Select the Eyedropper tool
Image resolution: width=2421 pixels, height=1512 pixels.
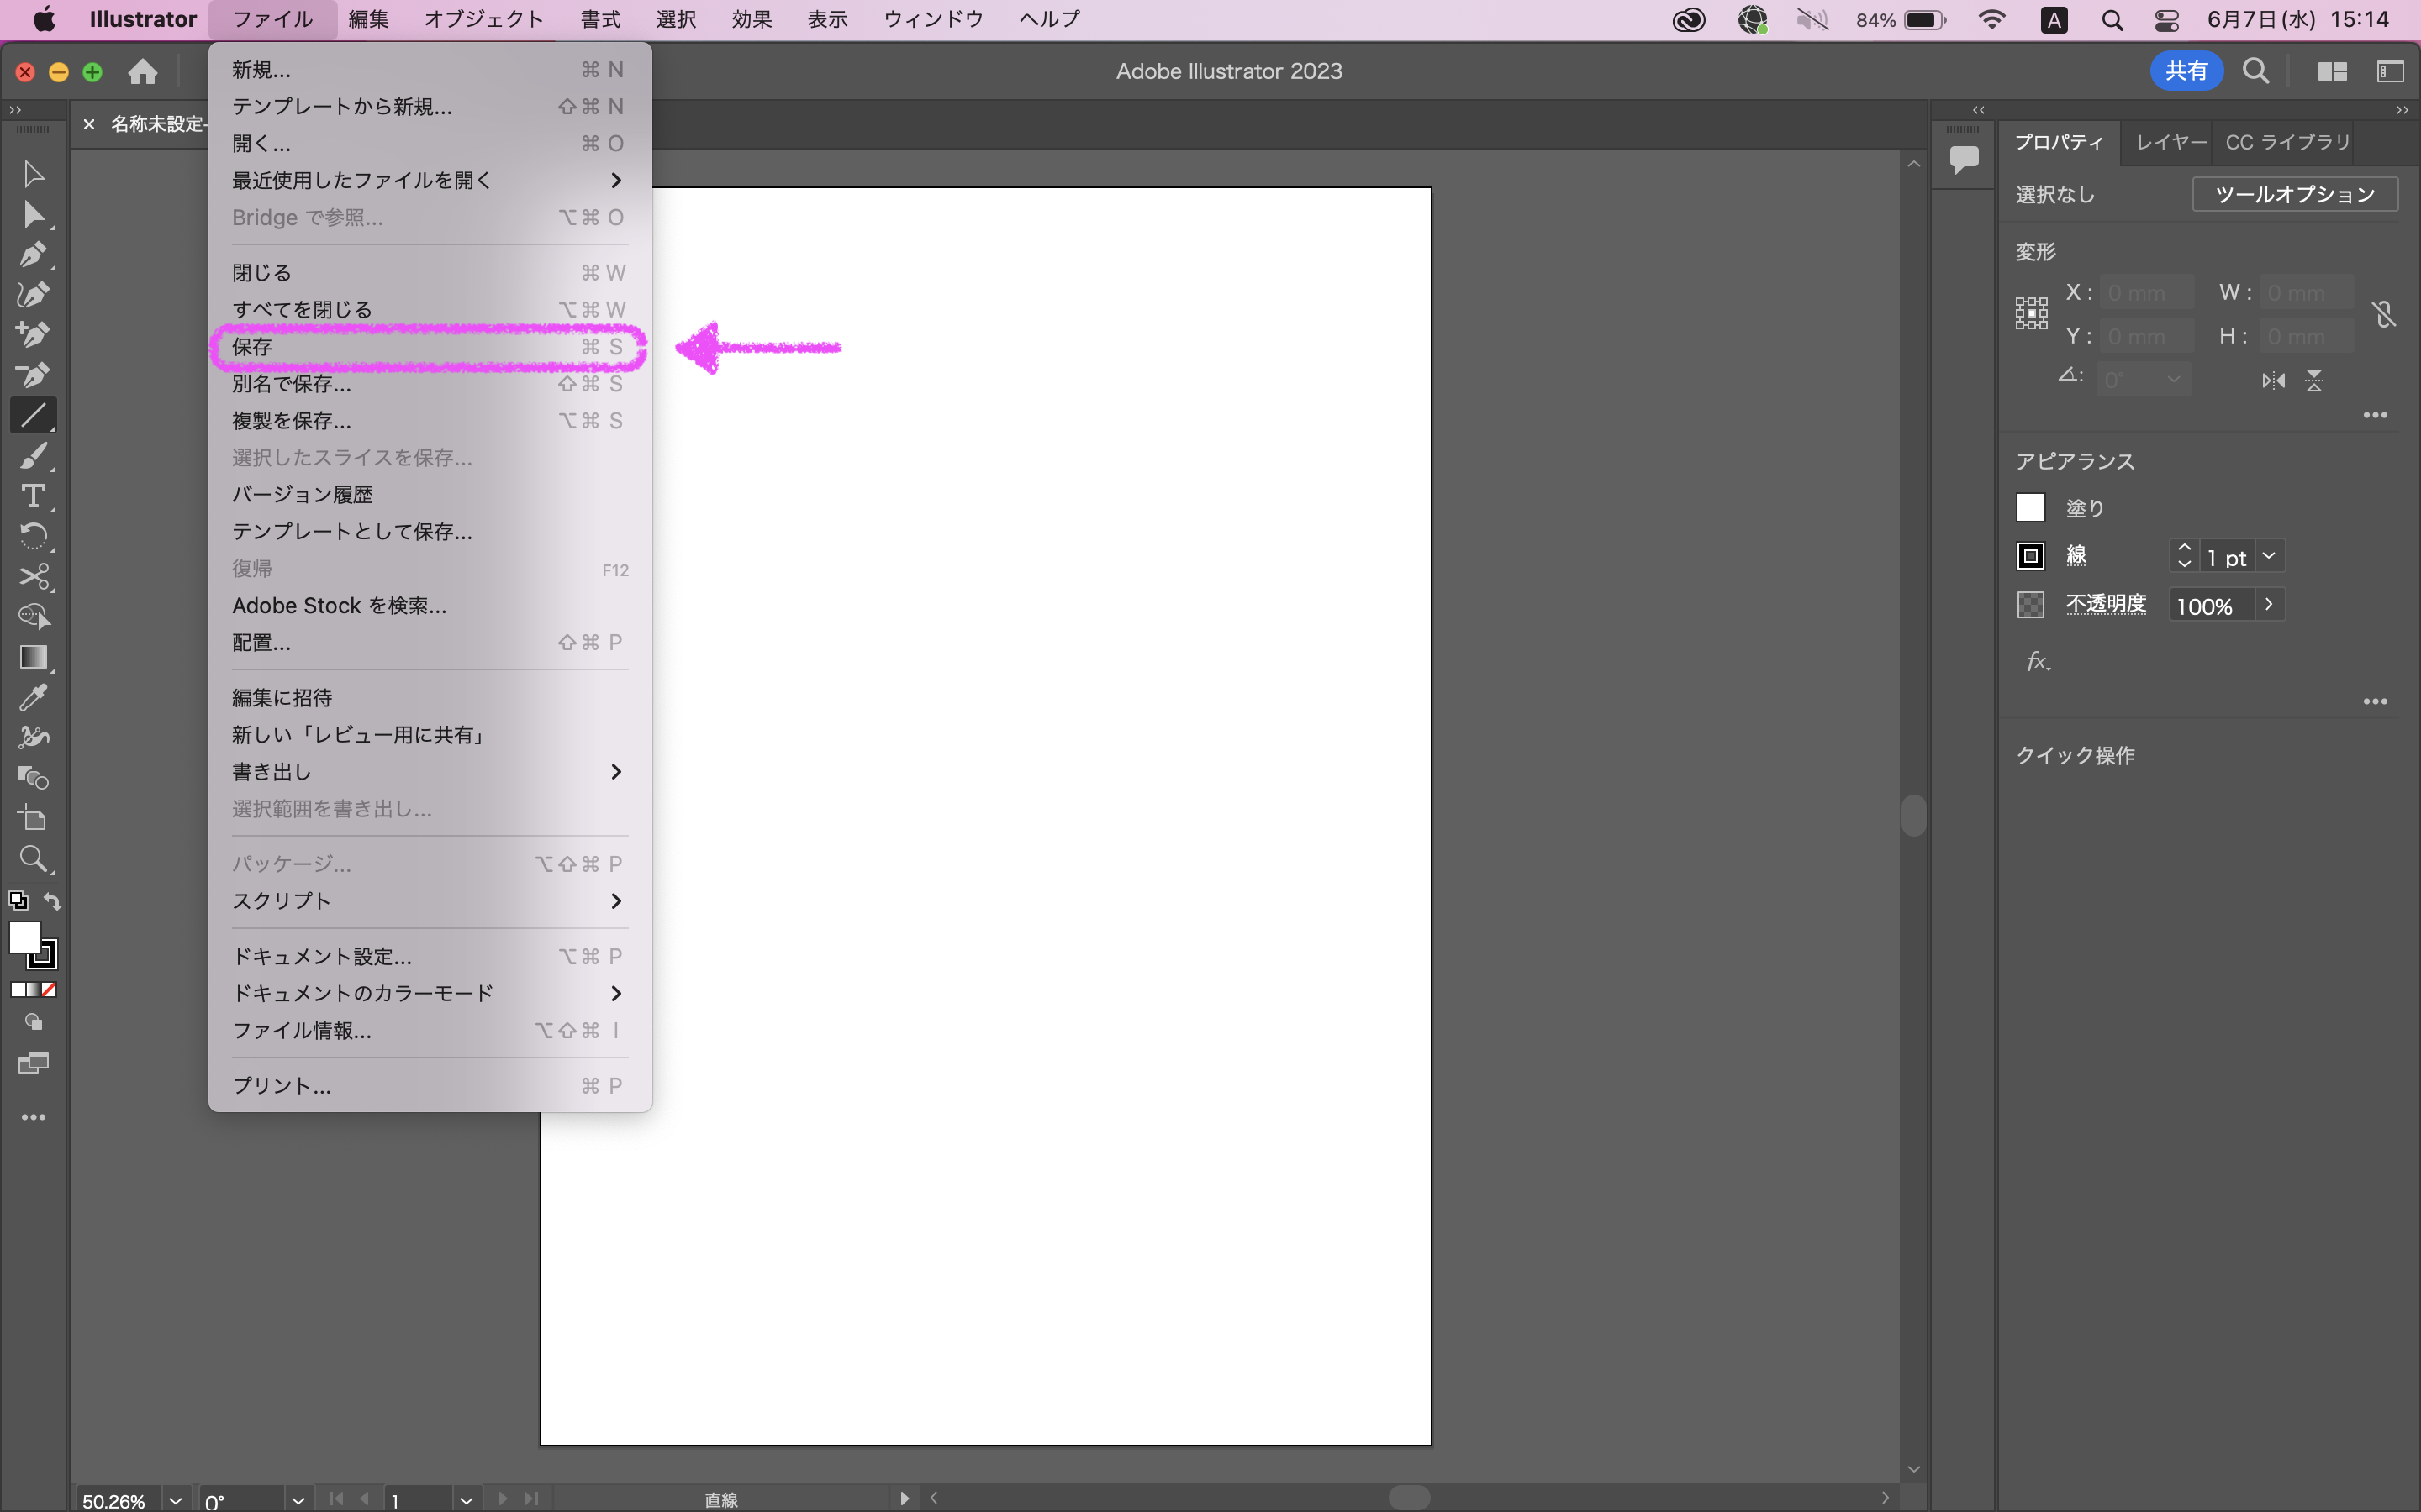(32, 697)
